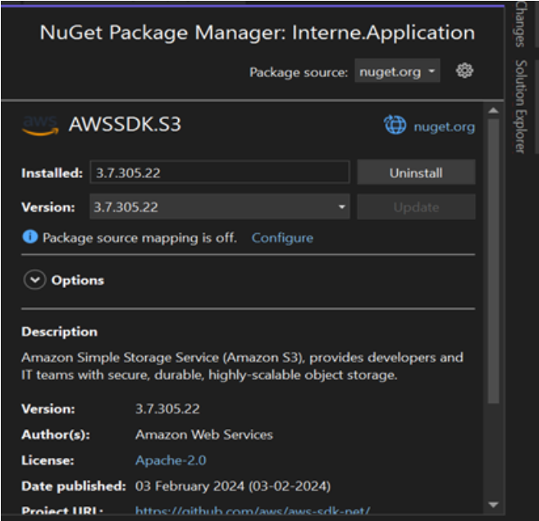
Task: Click the scrollbar up arrow
Action: point(493,111)
